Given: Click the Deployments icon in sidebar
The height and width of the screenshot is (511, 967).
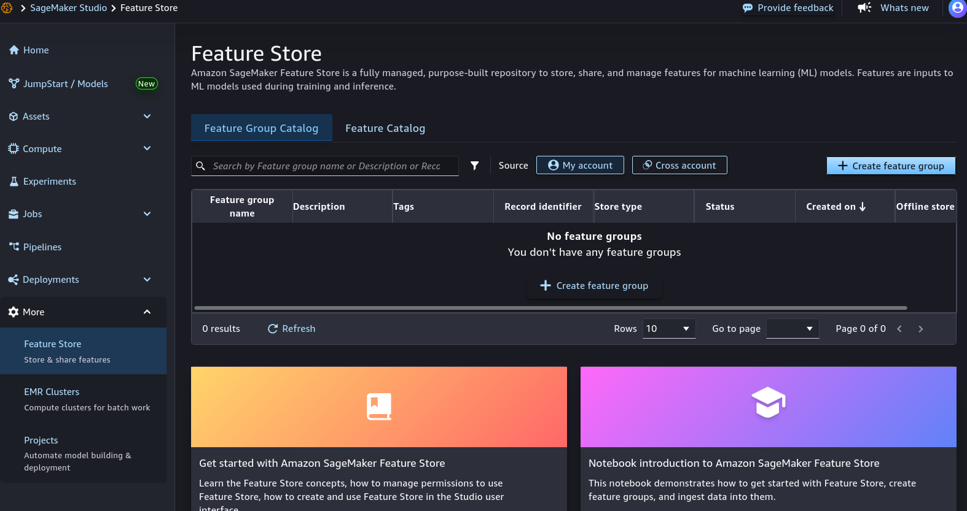Looking at the screenshot, I should point(14,280).
